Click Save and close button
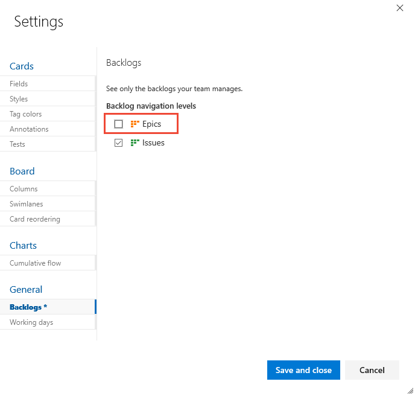This screenshot has width=415, height=396. 303,370
